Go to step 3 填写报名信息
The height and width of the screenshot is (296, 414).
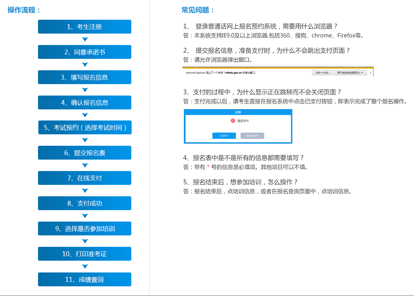tap(85, 77)
